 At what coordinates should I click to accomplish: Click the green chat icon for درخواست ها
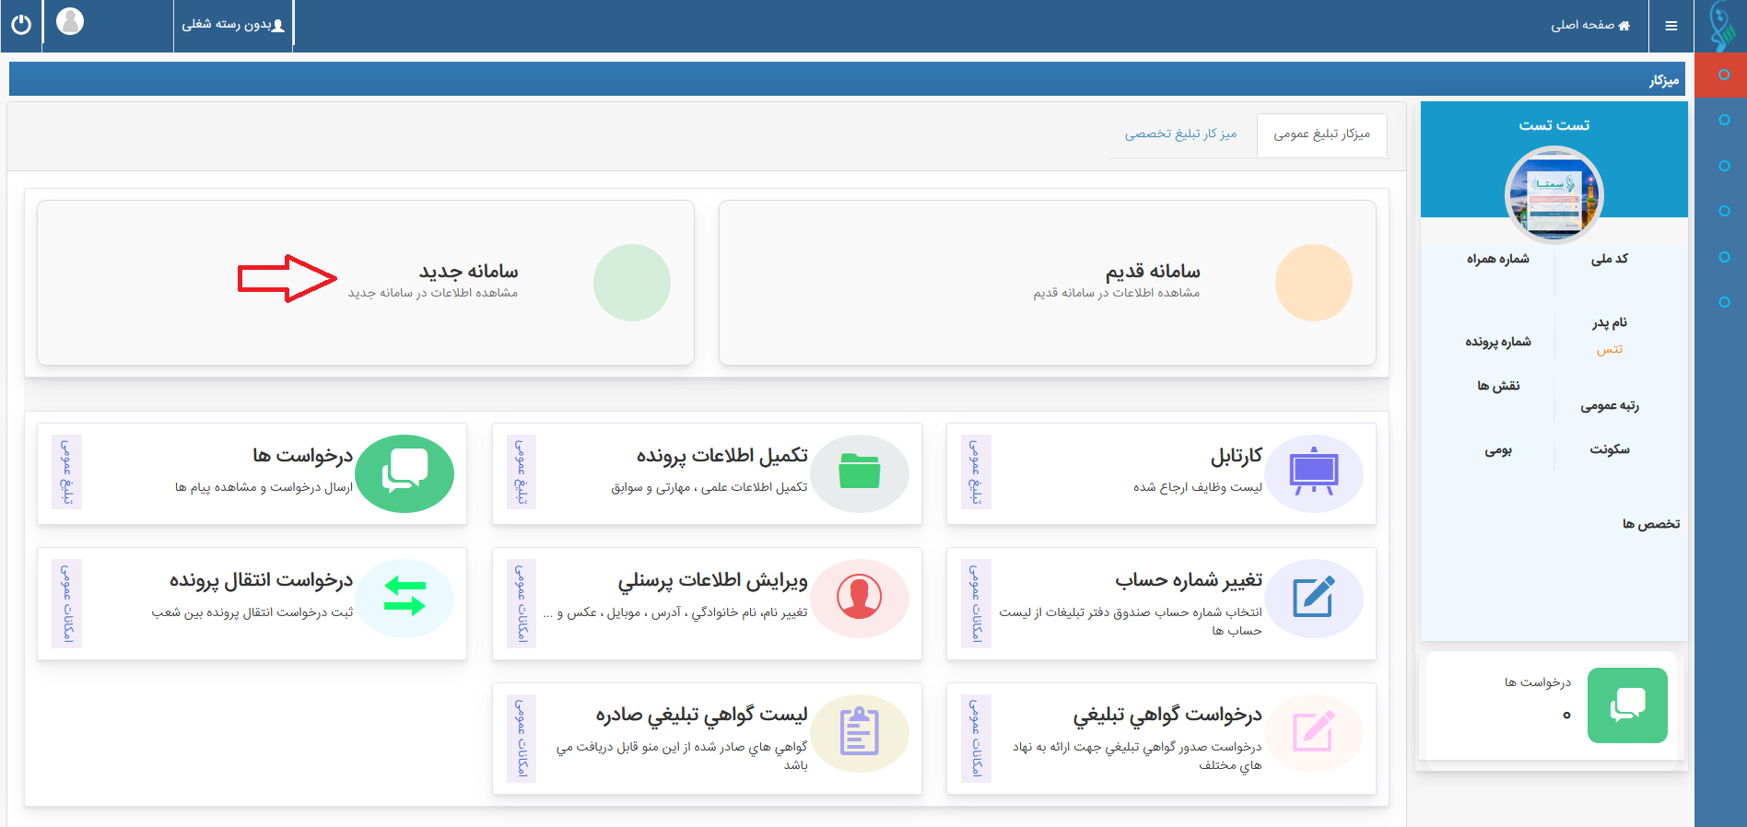[x=405, y=473]
